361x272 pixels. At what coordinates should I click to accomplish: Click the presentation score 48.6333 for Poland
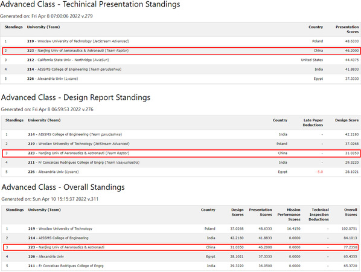tap(352, 41)
